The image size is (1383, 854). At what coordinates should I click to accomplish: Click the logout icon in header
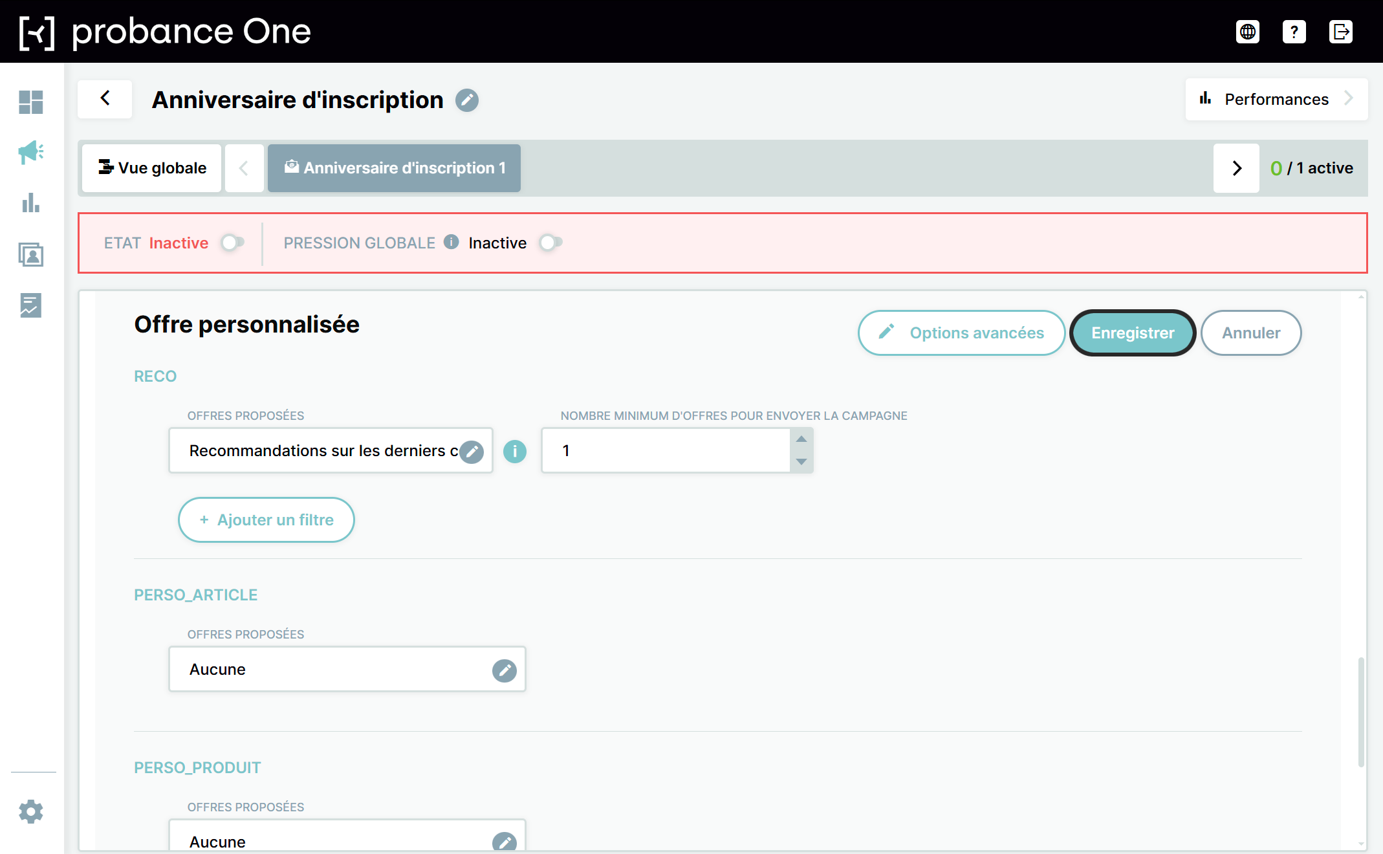coord(1341,32)
